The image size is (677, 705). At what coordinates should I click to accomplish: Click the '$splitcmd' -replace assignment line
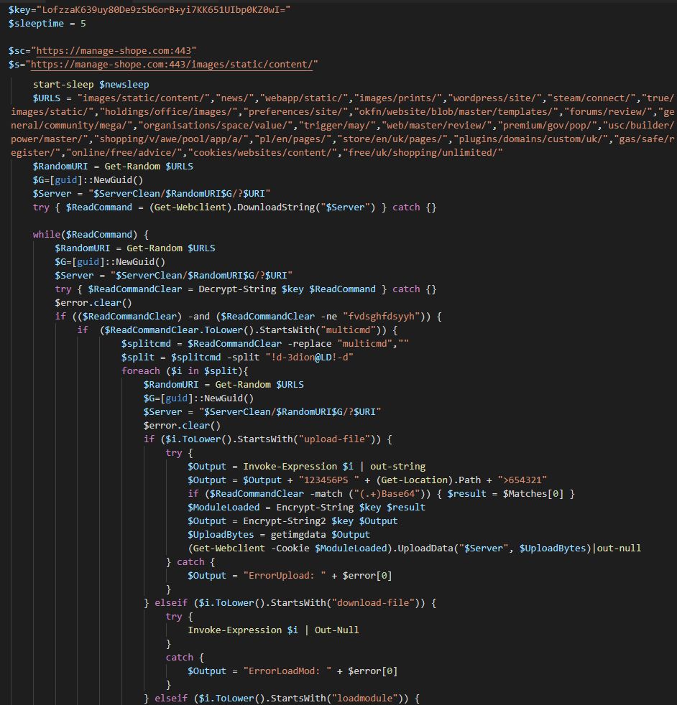[264, 343]
